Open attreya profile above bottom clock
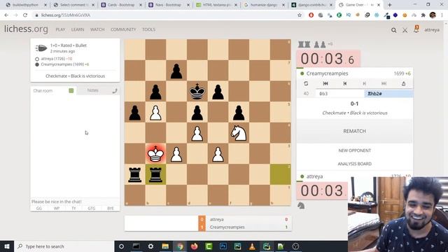The height and width of the screenshot is (252, 448). (x=314, y=176)
